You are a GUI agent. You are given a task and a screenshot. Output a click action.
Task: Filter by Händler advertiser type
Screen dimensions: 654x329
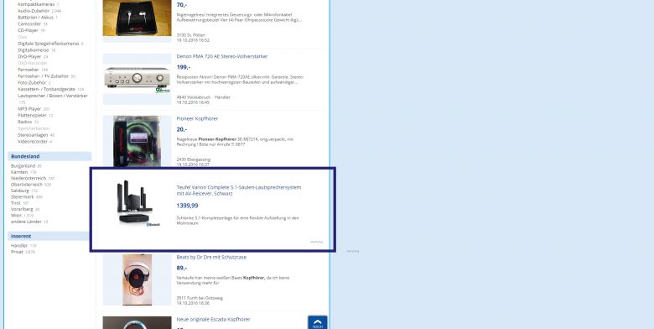pyautogui.click(x=19, y=246)
